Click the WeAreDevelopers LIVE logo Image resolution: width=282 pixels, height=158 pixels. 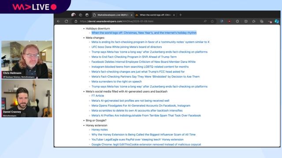click(34, 7)
